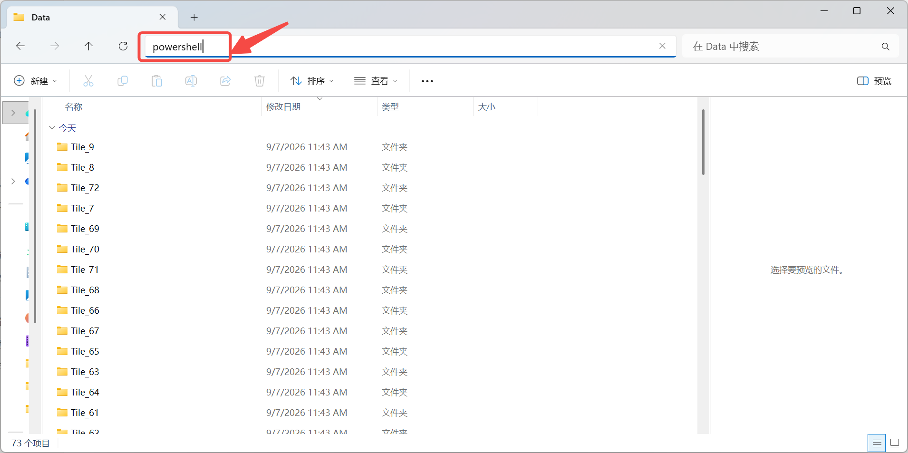Click the Copy icon in toolbar
Screen dimensions: 908x453
pos(123,81)
